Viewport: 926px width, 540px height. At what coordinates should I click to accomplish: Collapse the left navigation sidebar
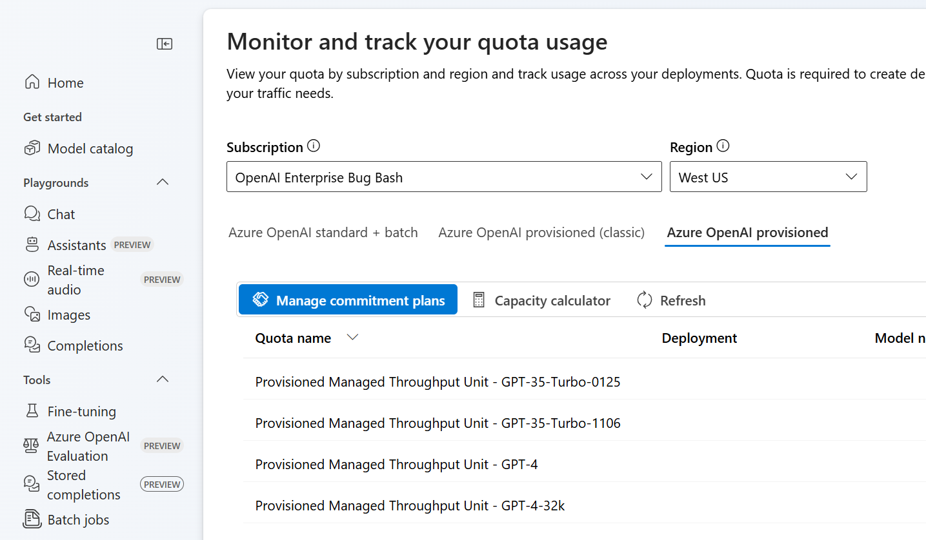(165, 44)
